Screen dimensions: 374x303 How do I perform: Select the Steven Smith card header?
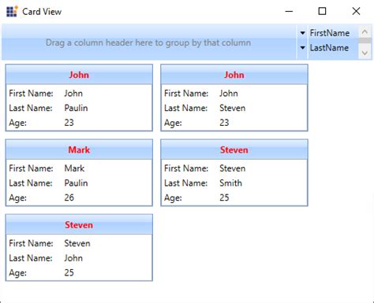pos(234,150)
